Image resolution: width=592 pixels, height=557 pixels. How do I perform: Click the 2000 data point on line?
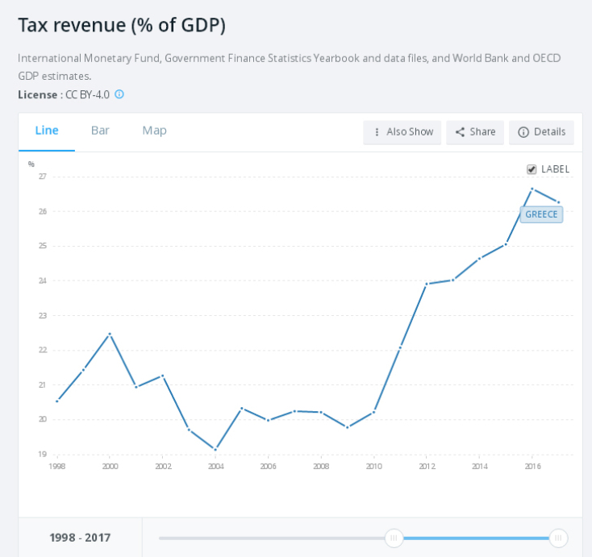tap(110, 334)
